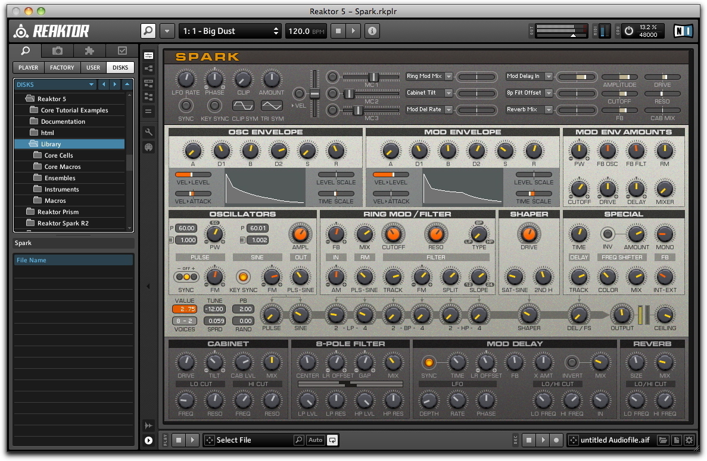The height and width of the screenshot is (461, 707).
Task: Open the dropdown arrow beside browser button
Action: [167, 31]
